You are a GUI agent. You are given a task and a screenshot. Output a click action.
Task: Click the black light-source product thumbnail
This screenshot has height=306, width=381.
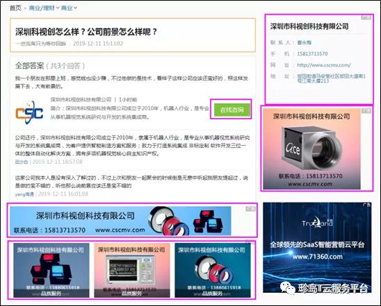click(51, 271)
